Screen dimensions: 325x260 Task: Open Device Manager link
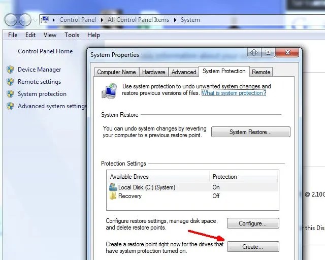[x=40, y=70]
